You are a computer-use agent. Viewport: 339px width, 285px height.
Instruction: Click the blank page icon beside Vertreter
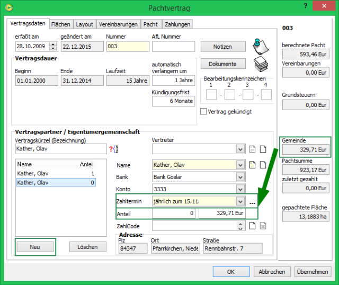[x=263, y=149]
